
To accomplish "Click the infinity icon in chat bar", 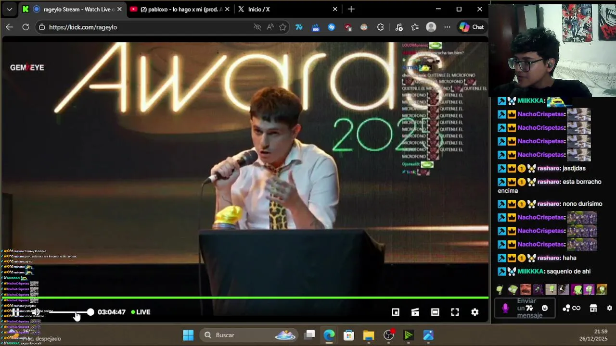I will [x=576, y=308].
